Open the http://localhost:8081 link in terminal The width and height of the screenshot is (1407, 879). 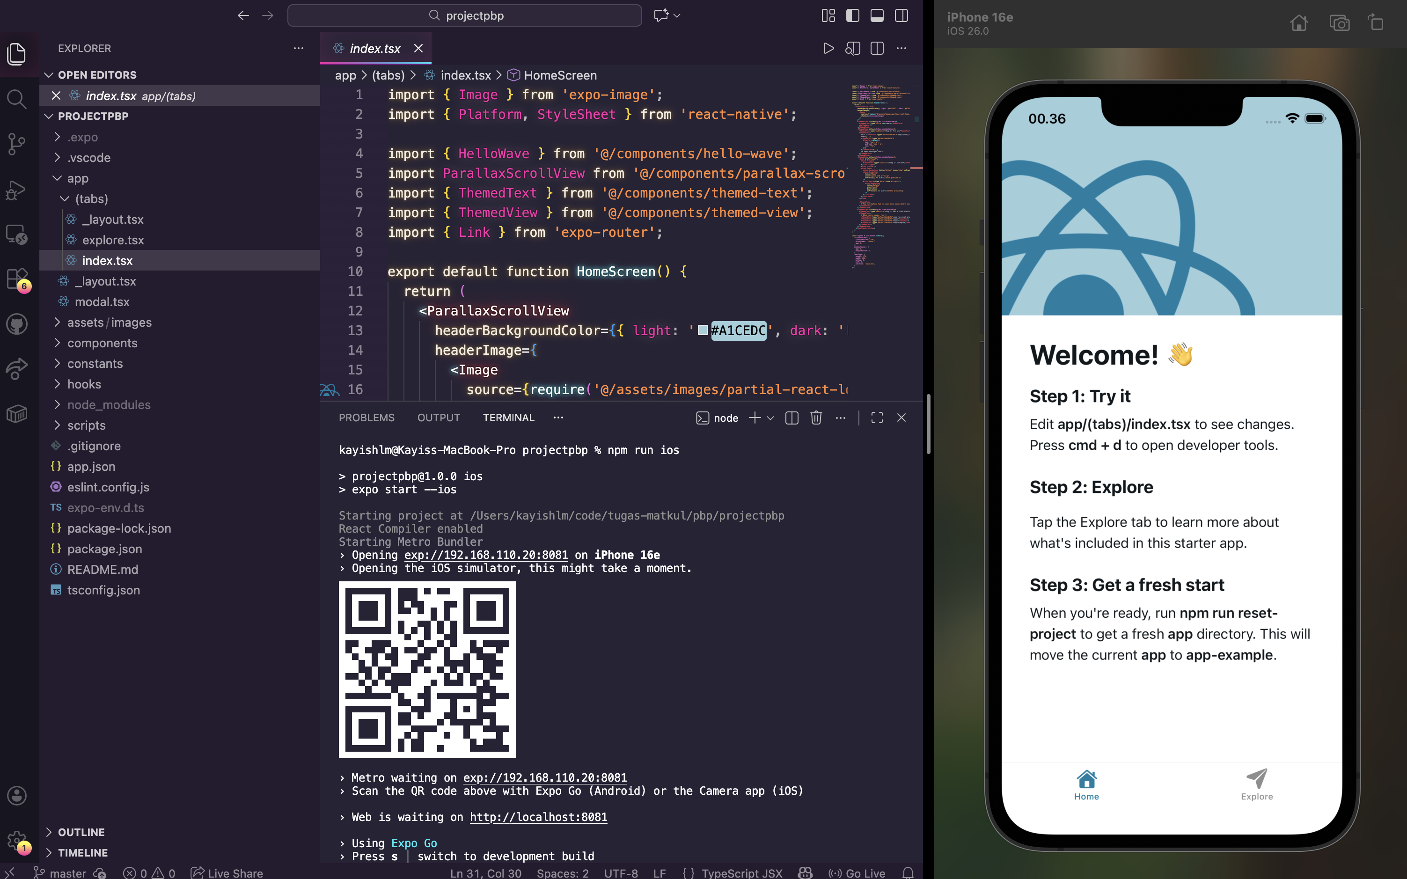[x=538, y=817]
